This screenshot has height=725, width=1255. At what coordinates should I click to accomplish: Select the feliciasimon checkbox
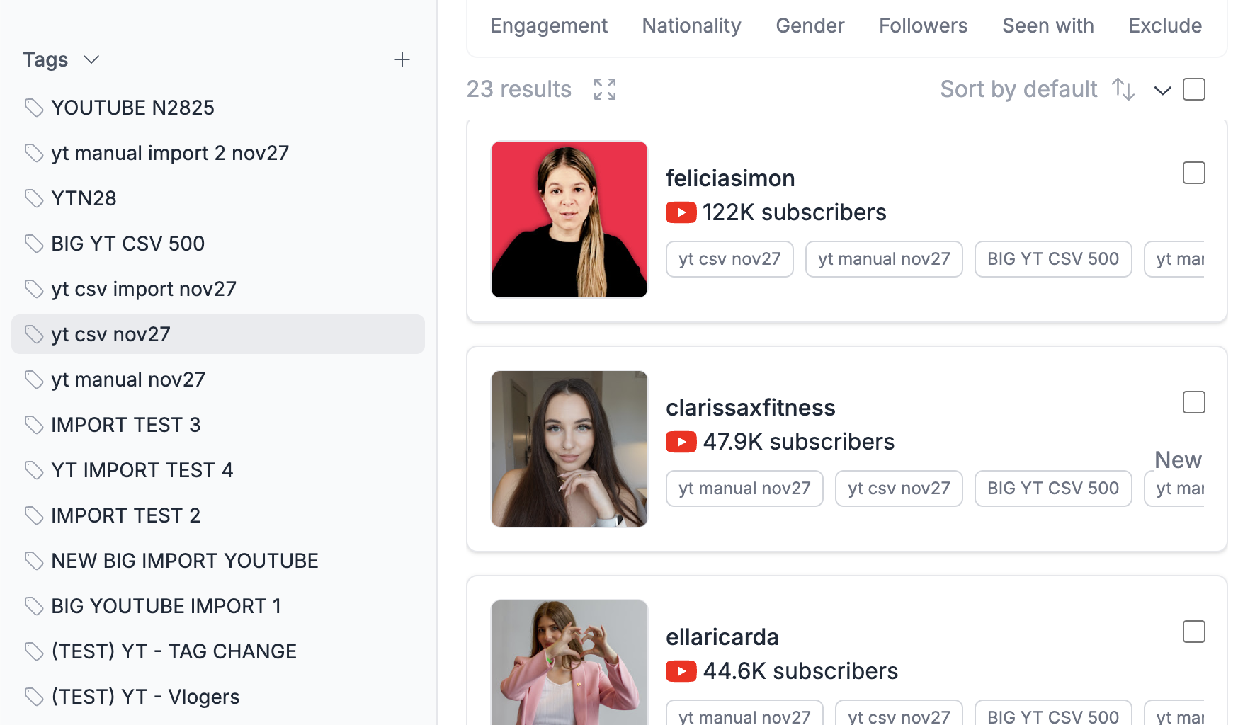[x=1193, y=173]
